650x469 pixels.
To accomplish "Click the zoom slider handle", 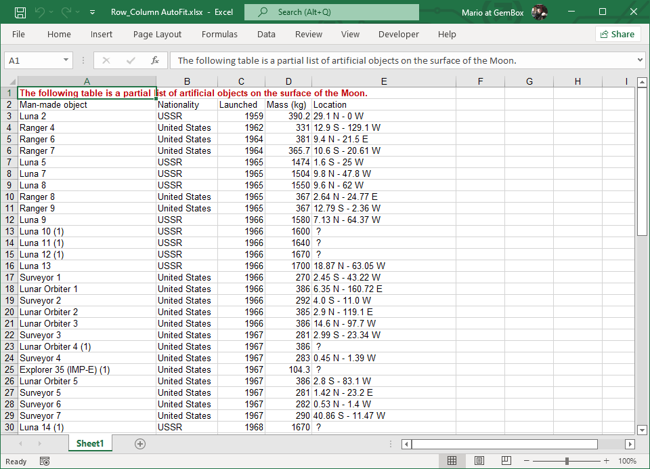I will pyautogui.click(x=567, y=461).
